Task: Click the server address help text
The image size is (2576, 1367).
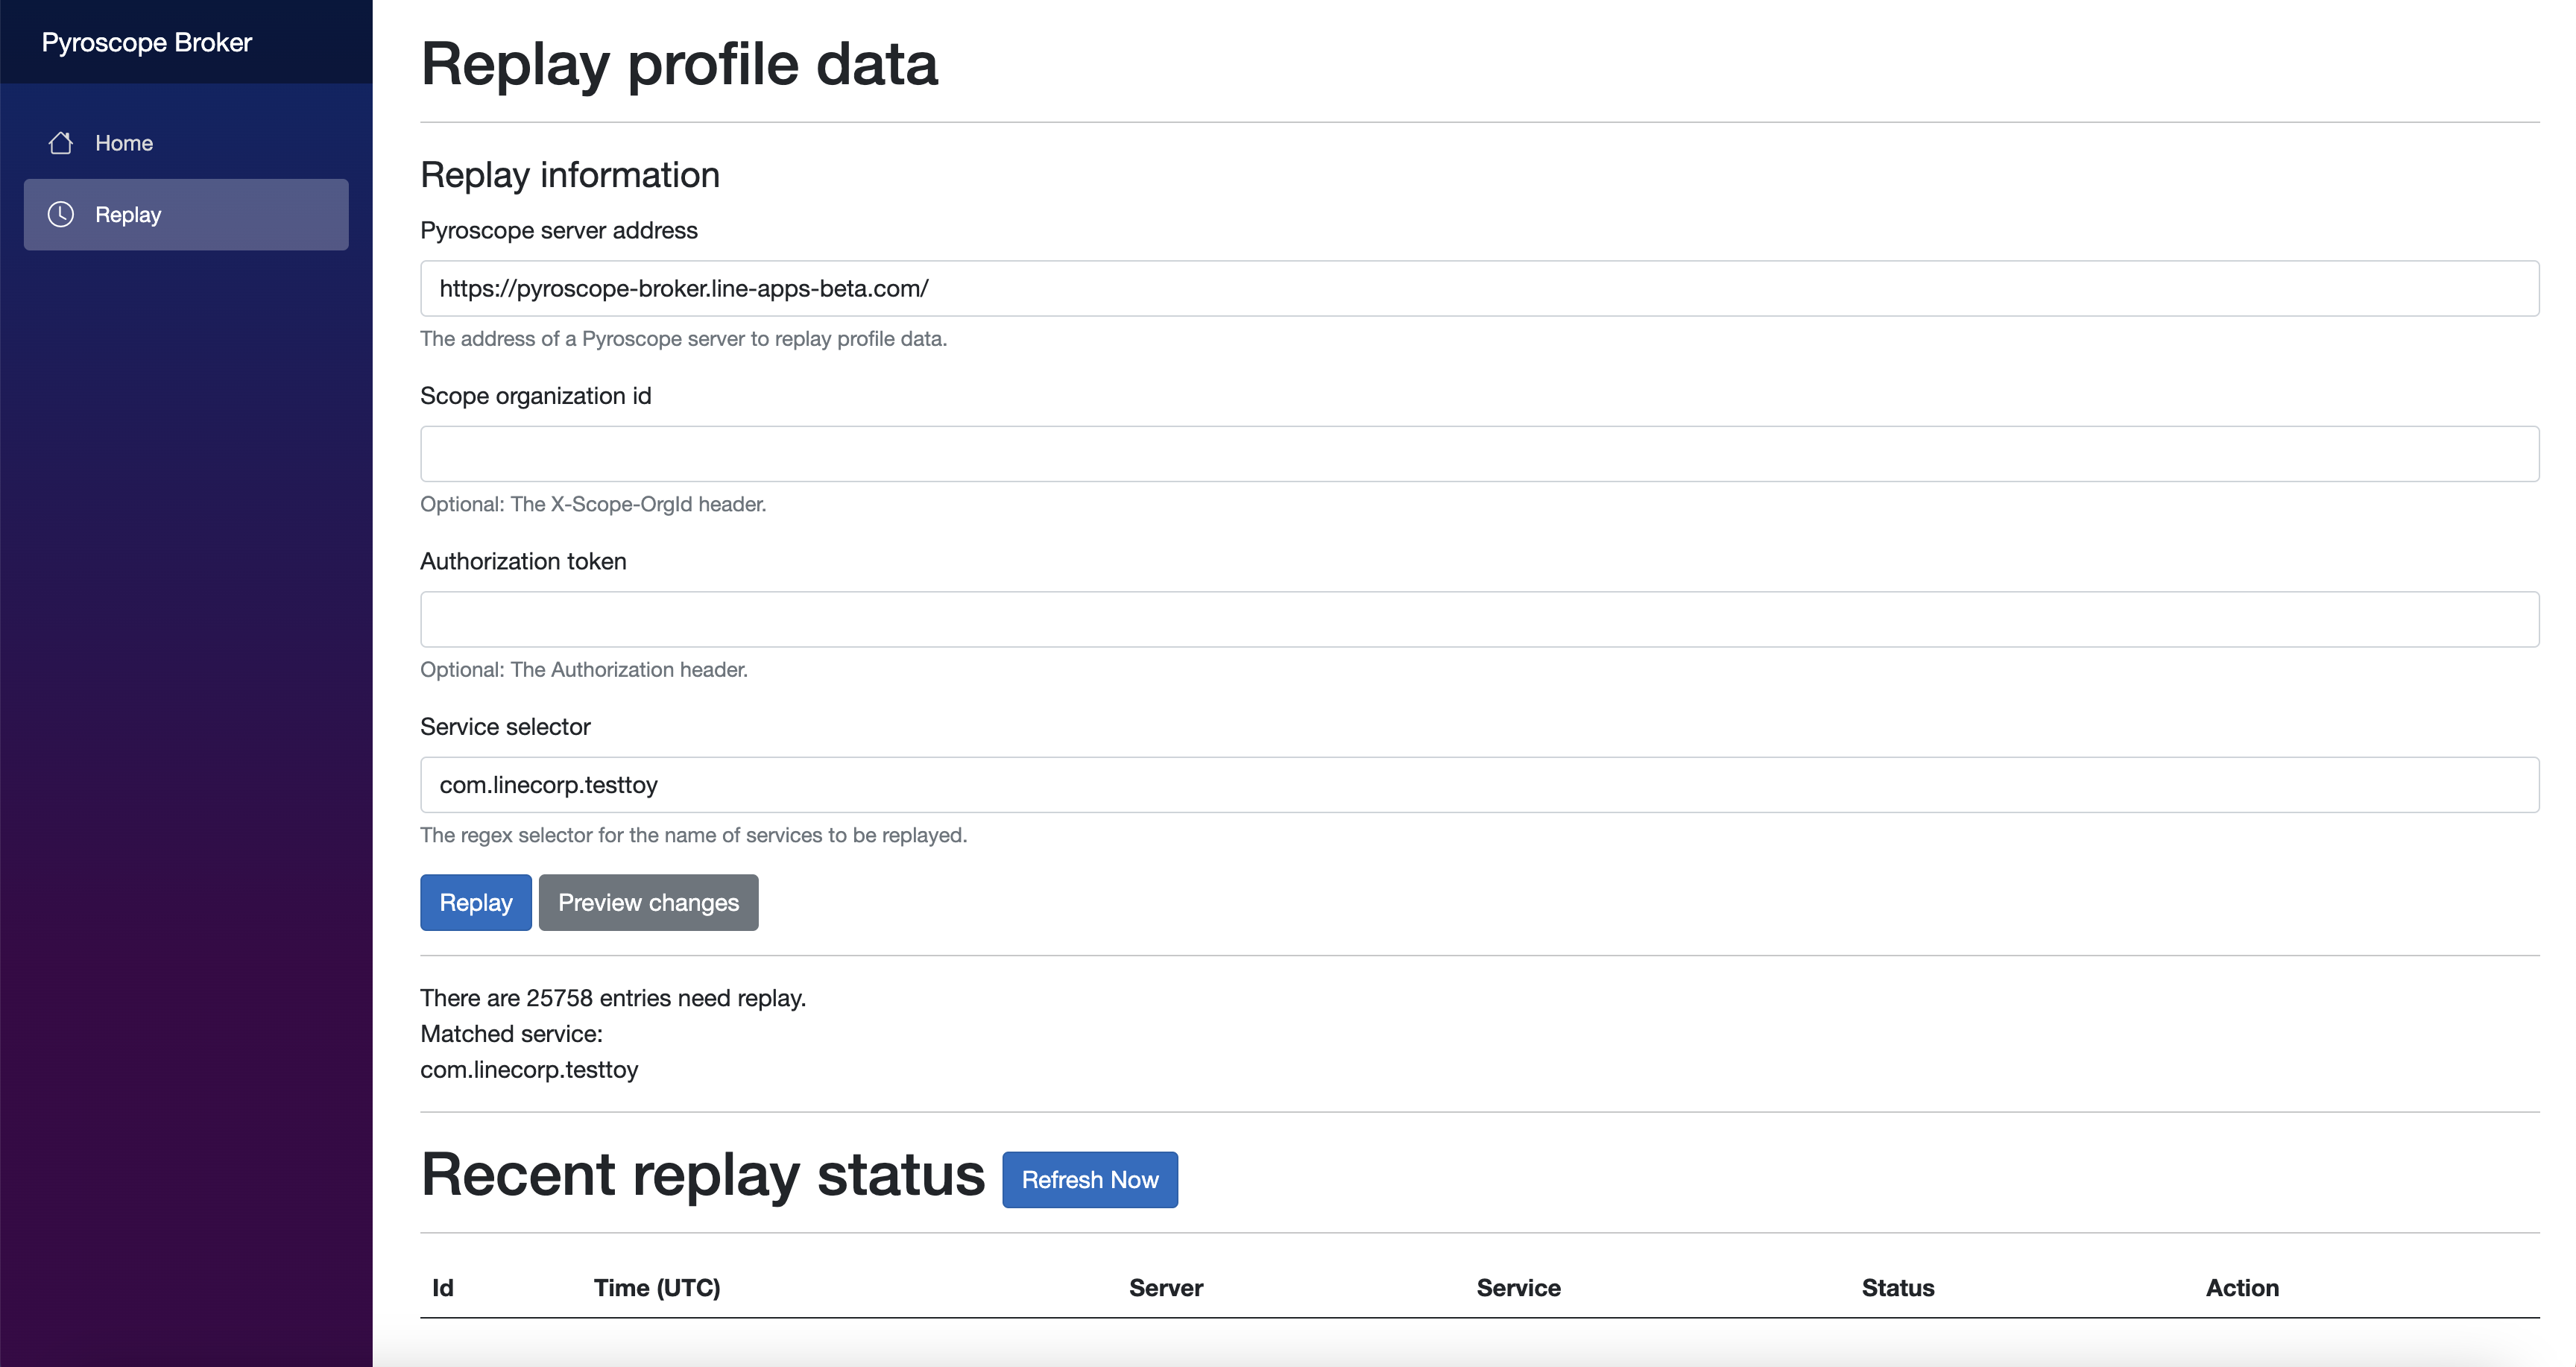Action: [684, 339]
